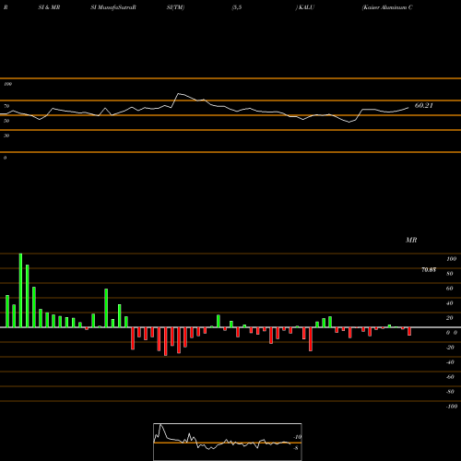Click the 'SI(TM)' header label

175,7
